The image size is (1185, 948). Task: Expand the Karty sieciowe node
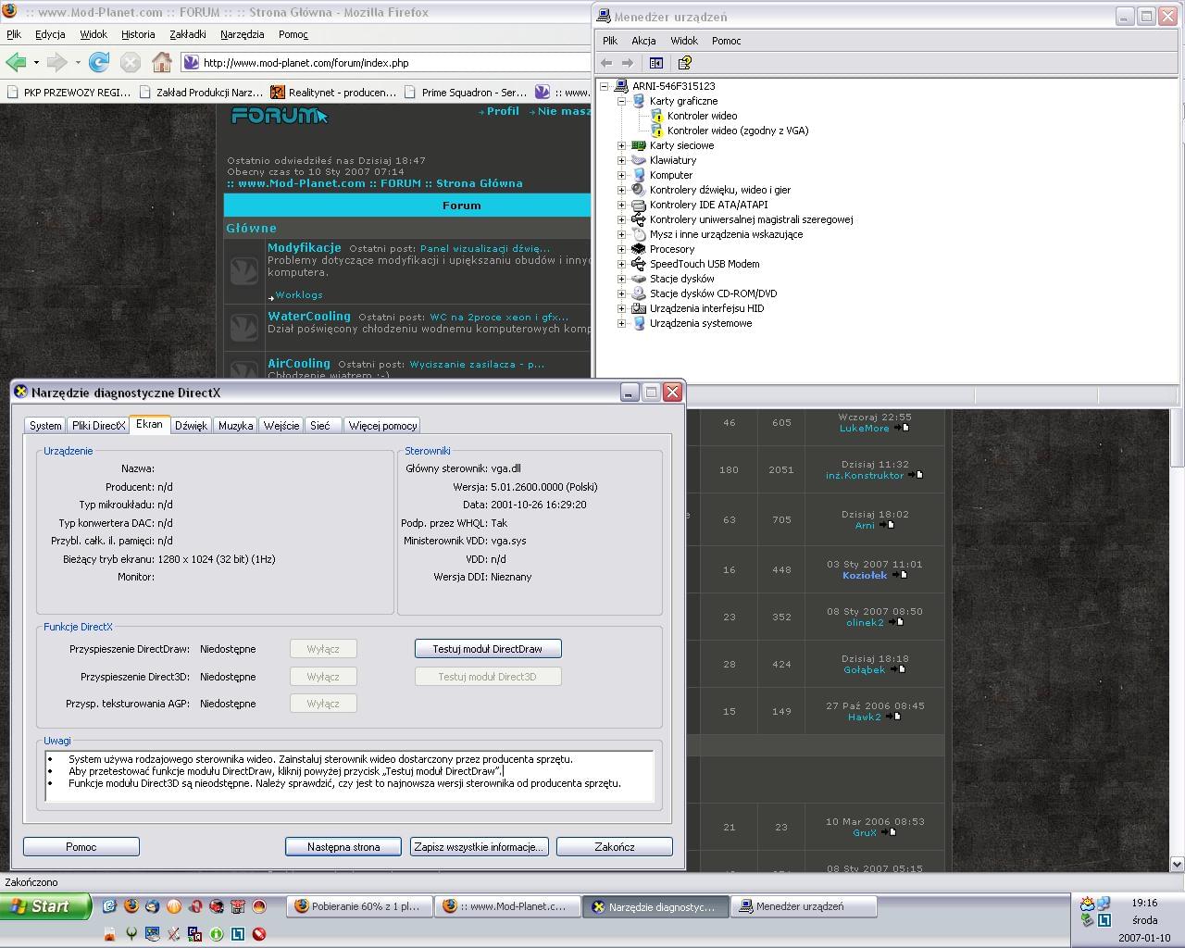click(622, 145)
